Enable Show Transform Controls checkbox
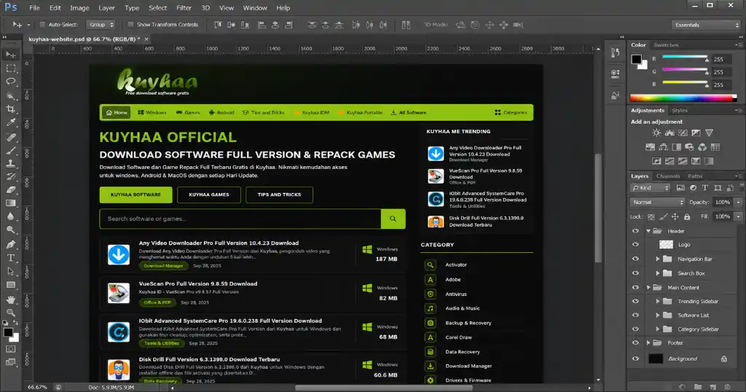Image resolution: width=746 pixels, height=392 pixels. (130, 25)
